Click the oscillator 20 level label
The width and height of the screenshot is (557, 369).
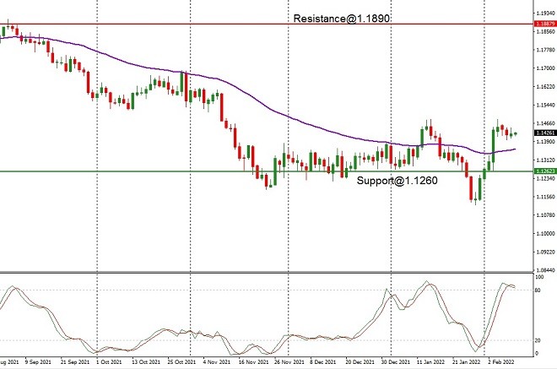(538, 340)
